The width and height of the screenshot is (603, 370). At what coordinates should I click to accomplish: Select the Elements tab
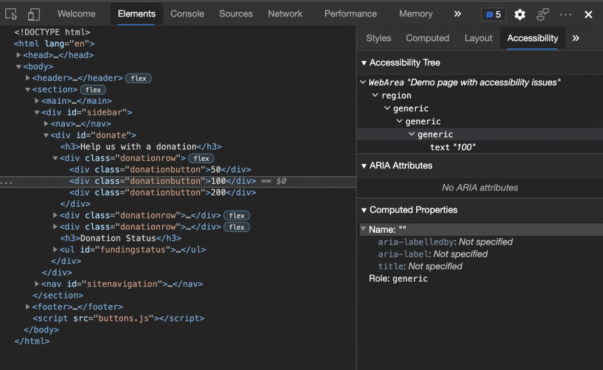(137, 14)
